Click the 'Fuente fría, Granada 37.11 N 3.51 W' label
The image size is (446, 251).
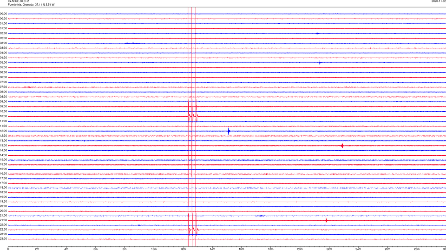coord(31,5)
